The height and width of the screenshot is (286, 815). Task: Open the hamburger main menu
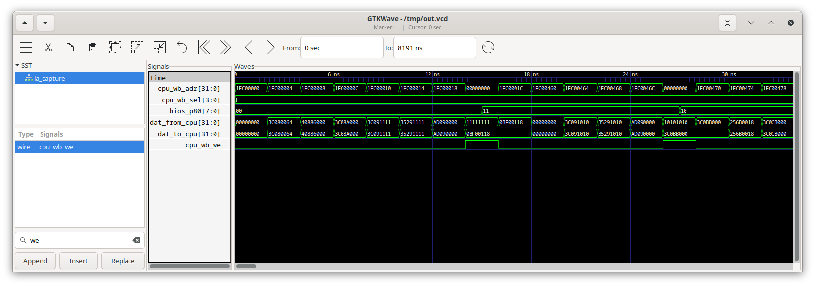pyautogui.click(x=26, y=47)
